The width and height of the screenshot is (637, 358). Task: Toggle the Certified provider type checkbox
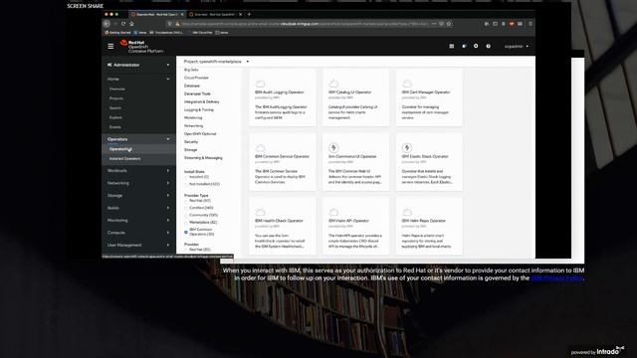pos(186,208)
